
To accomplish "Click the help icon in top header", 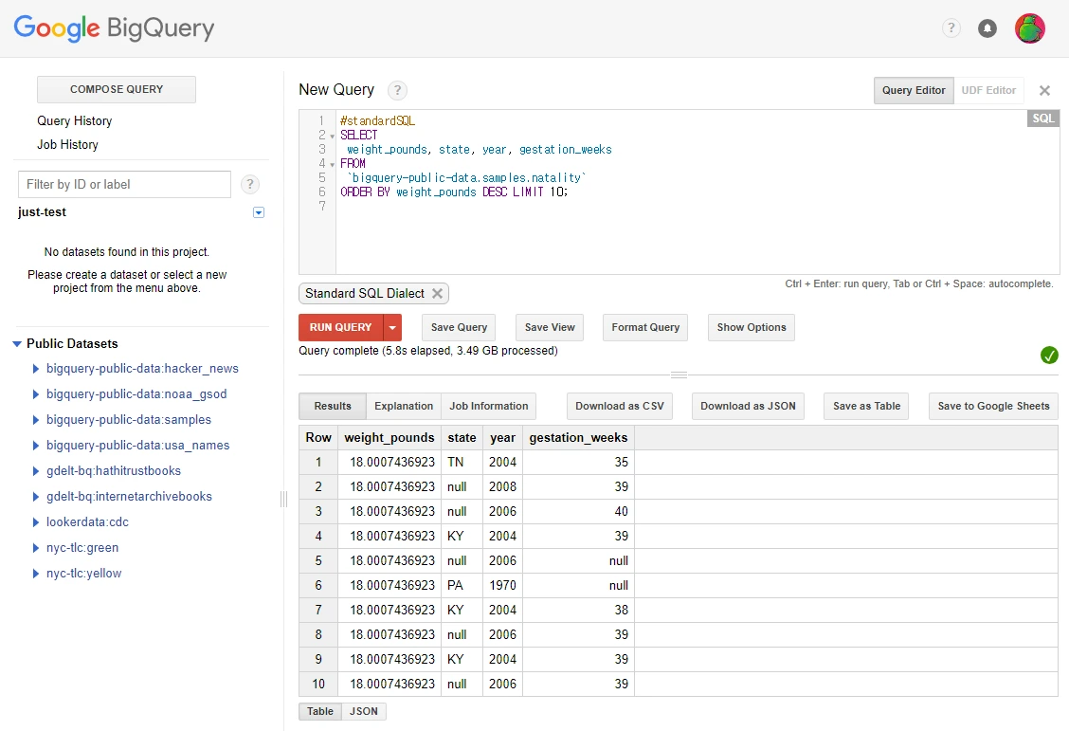I will (951, 28).
